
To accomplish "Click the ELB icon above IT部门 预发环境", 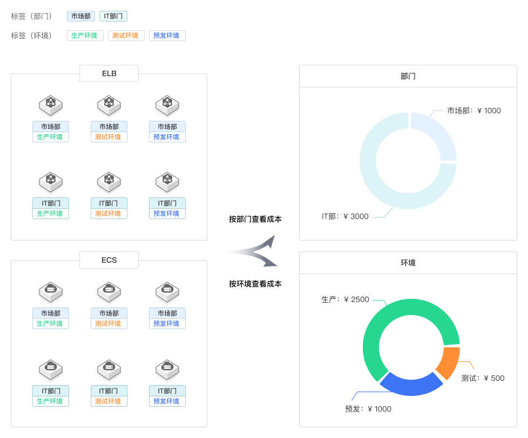I will point(167,181).
